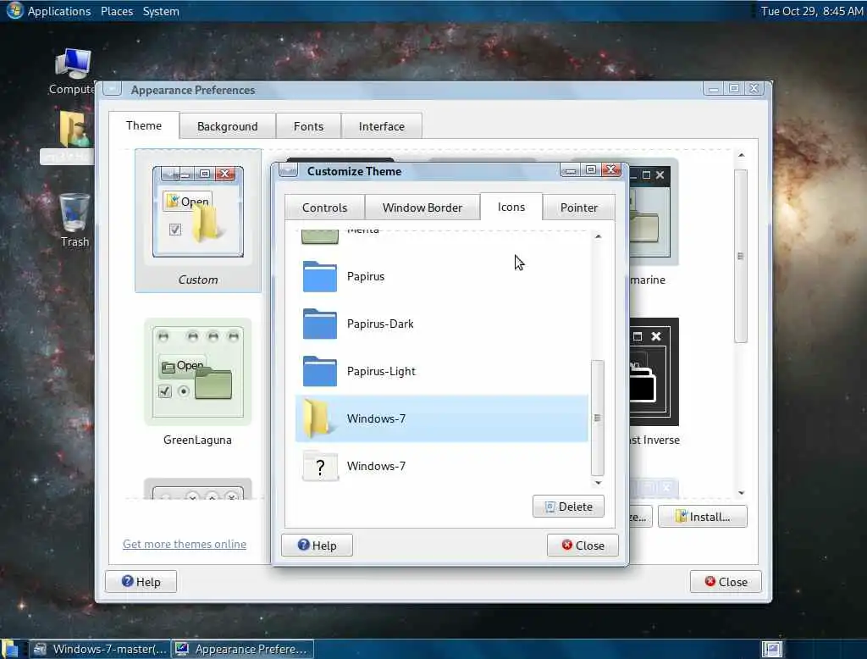Click Help in Appearance Preferences window
Screen dimensions: 867x659
point(141,582)
